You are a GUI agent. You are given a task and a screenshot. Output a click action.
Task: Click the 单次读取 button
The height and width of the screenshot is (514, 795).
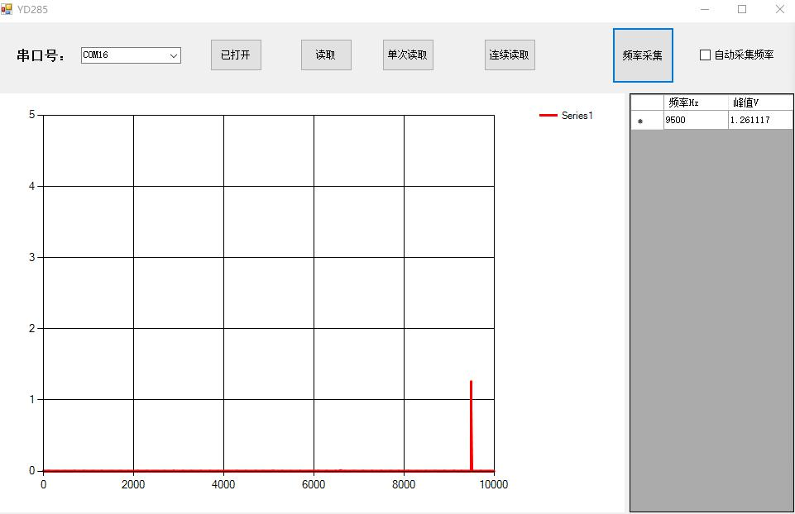[408, 55]
